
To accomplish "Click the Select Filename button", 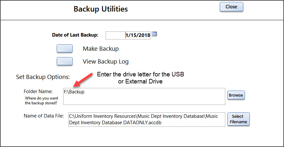I will [238, 119].
